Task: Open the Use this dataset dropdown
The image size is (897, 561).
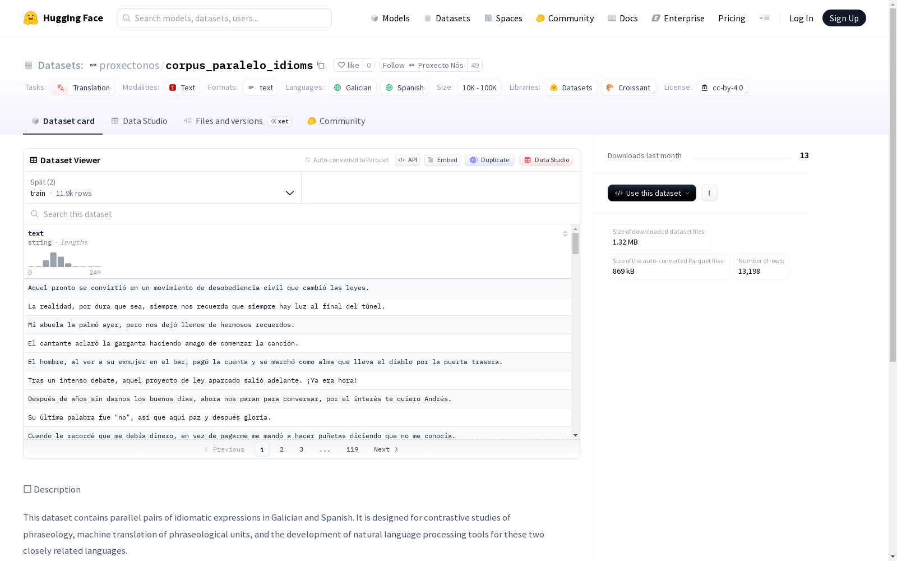Action: tap(652, 193)
